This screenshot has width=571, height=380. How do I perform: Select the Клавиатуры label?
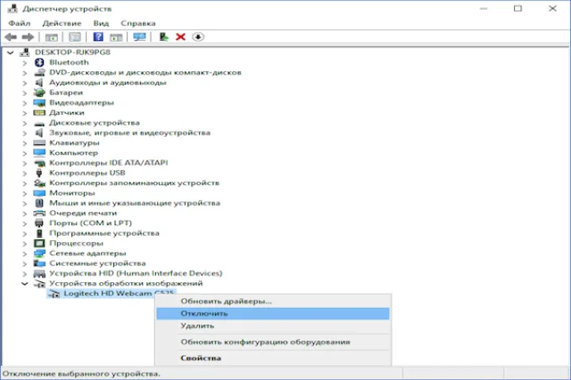(74, 142)
